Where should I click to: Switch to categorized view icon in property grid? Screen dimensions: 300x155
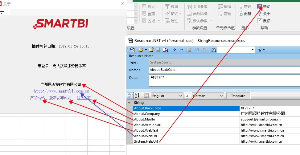[x=130, y=96]
